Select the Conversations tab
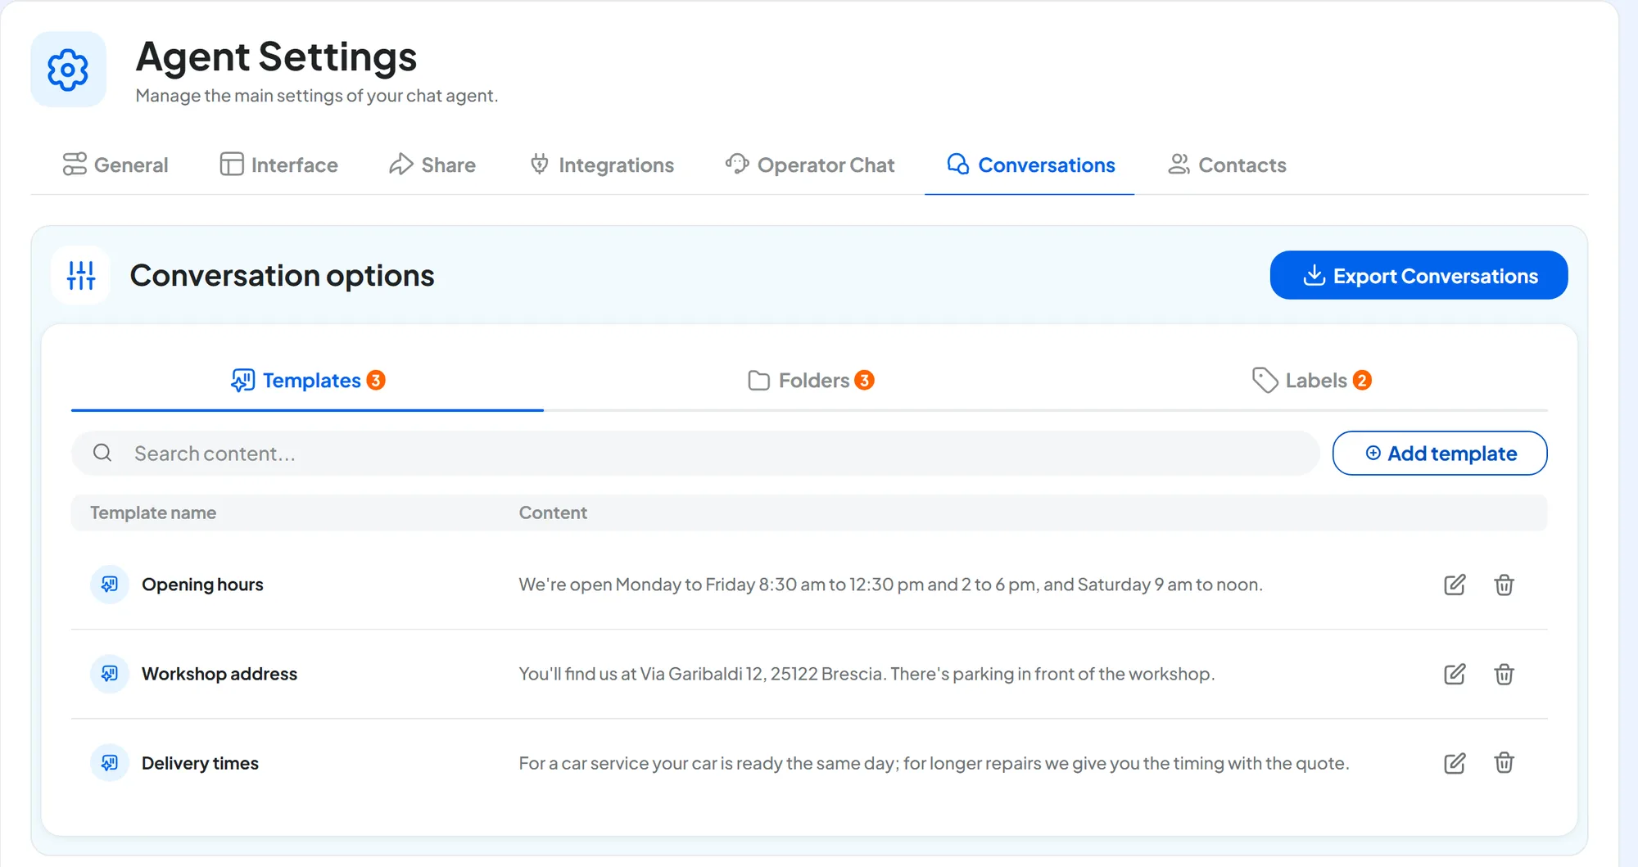This screenshot has width=1638, height=867. coord(1029,165)
